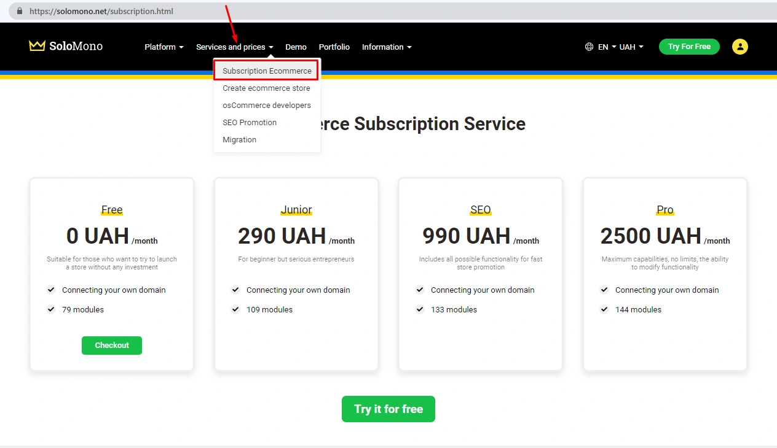Click the padlock icon in address bar

[20, 11]
